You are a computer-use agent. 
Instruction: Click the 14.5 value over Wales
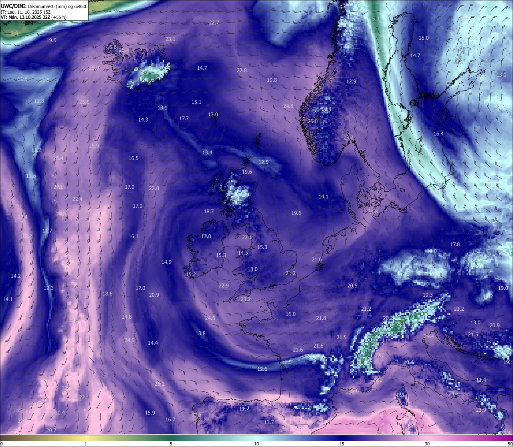[x=243, y=253]
